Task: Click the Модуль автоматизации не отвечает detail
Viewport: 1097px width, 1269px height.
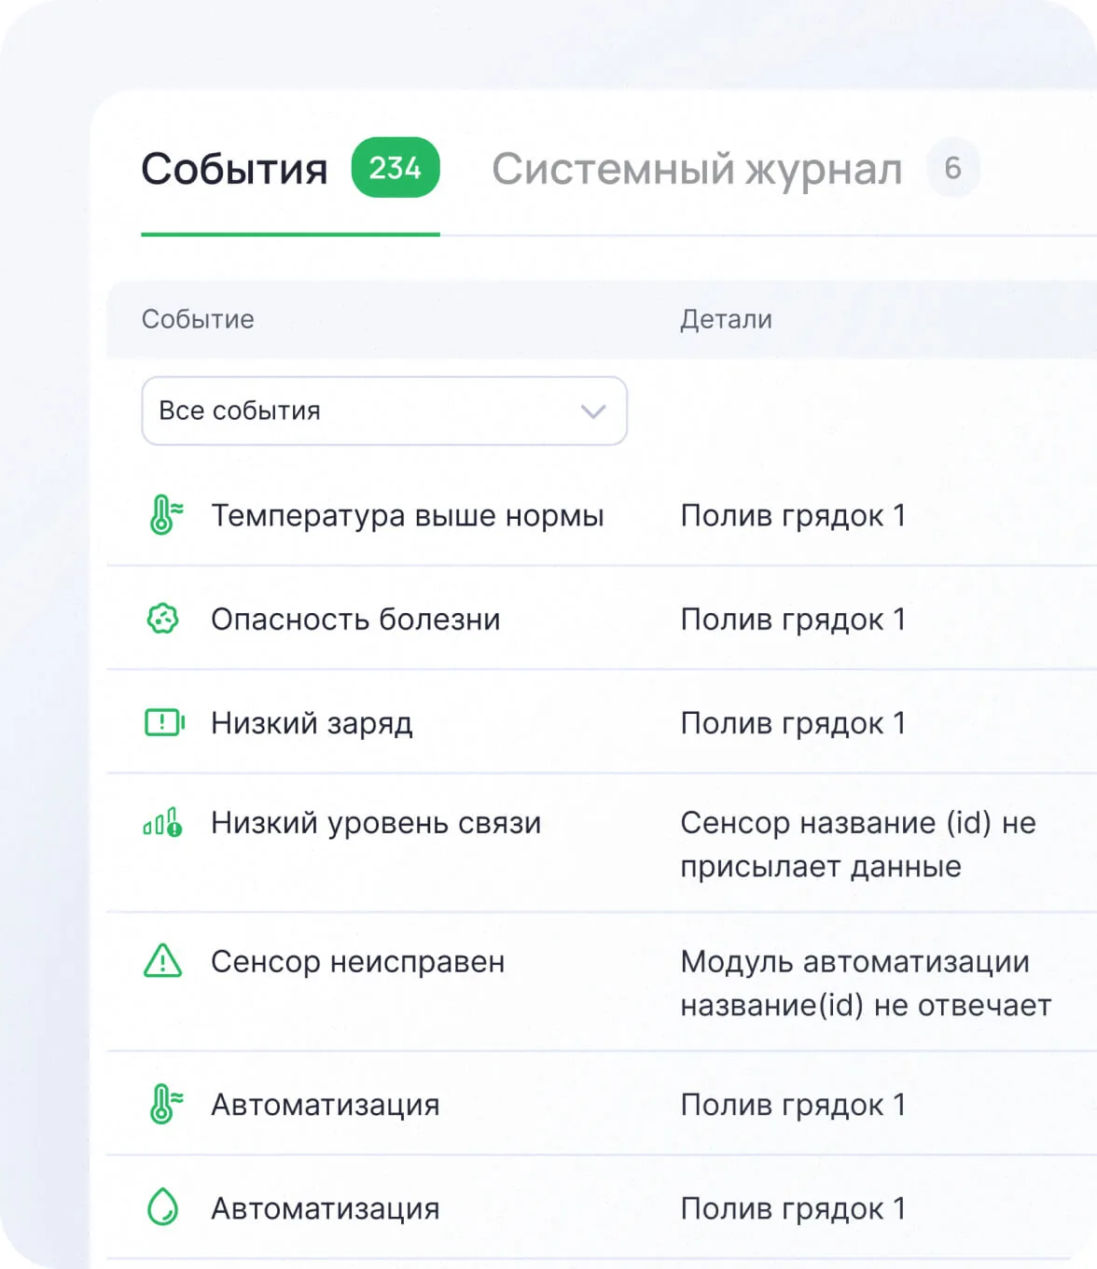Action: pyautogui.click(x=866, y=983)
